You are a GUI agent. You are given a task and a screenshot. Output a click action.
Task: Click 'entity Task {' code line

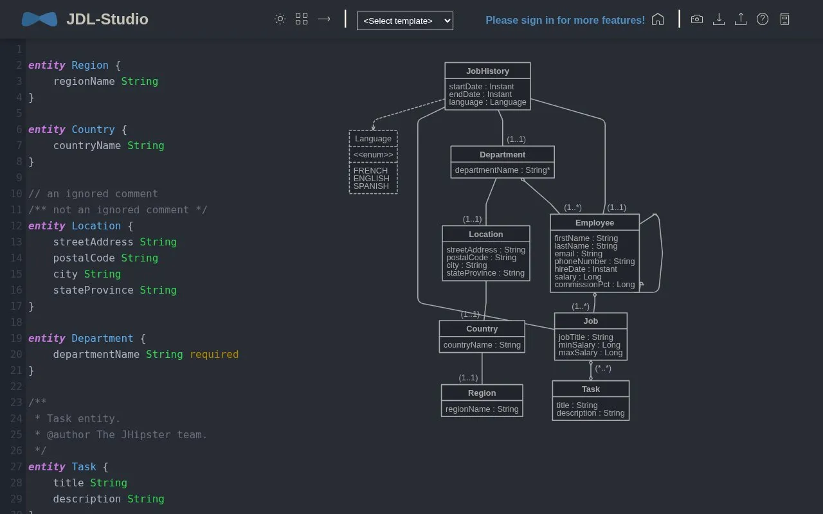point(69,466)
